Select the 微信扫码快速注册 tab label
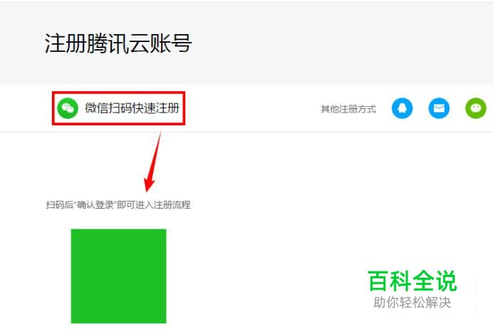This screenshot has height=334, width=493. coord(132,108)
